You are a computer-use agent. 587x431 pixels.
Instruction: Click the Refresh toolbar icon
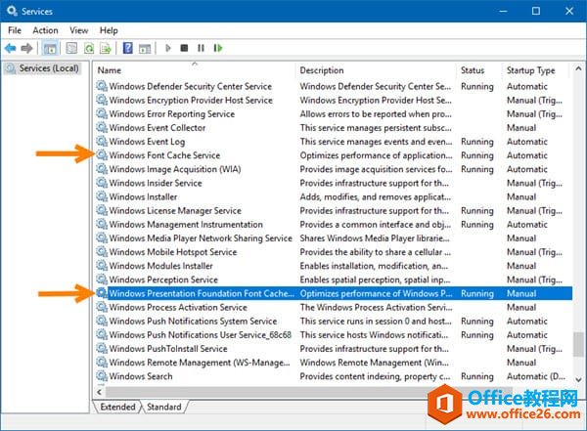point(89,48)
